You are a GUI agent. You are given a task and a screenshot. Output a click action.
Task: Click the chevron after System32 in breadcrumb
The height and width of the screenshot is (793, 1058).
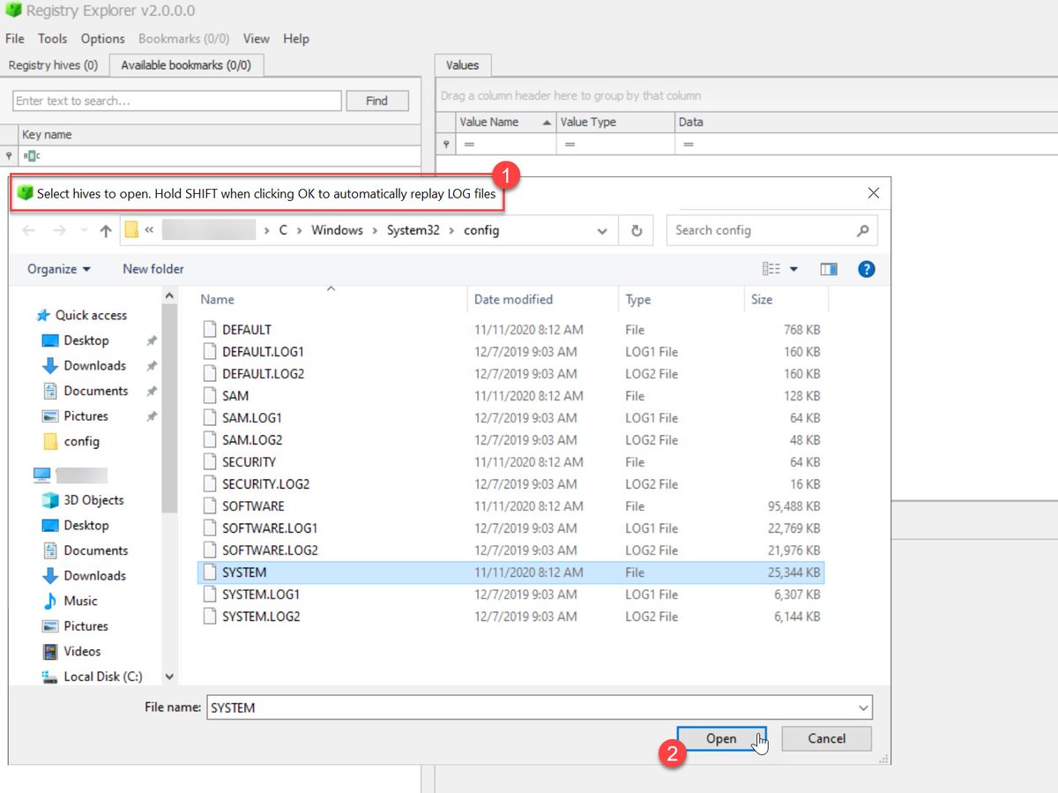tap(451, 230)
